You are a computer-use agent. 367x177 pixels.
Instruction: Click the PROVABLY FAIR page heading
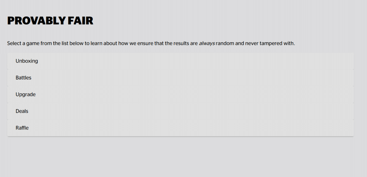coord(50,21)
